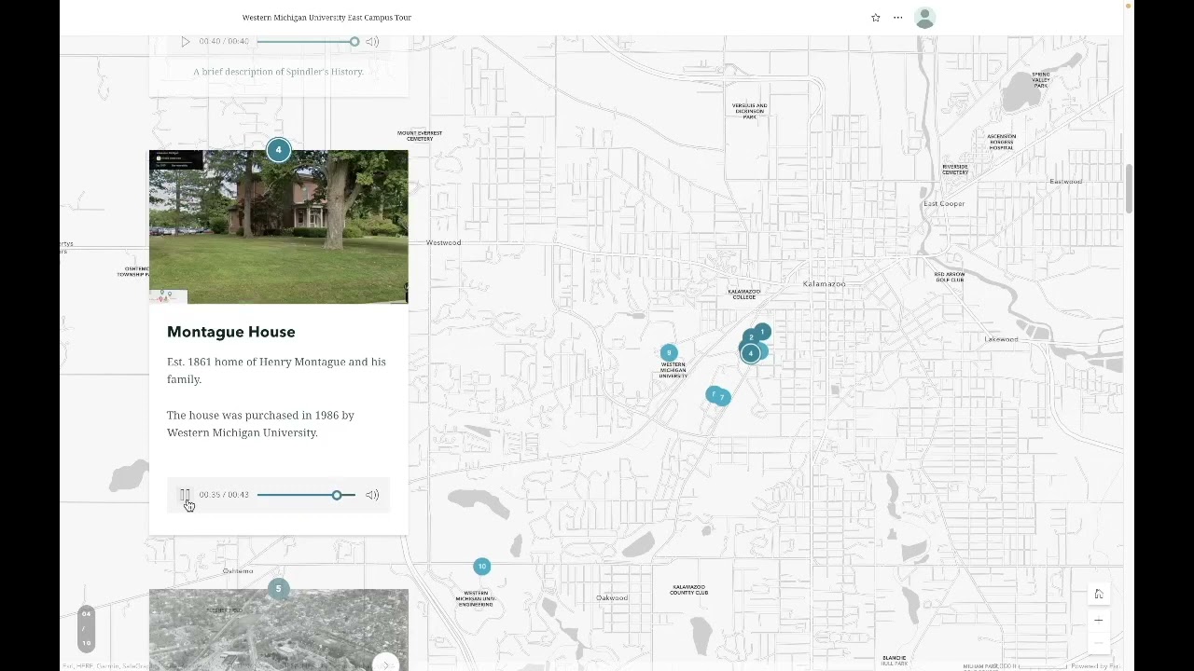Open the Montague House photo
This screenshot has height=671, width=1194.
(279, 226)
